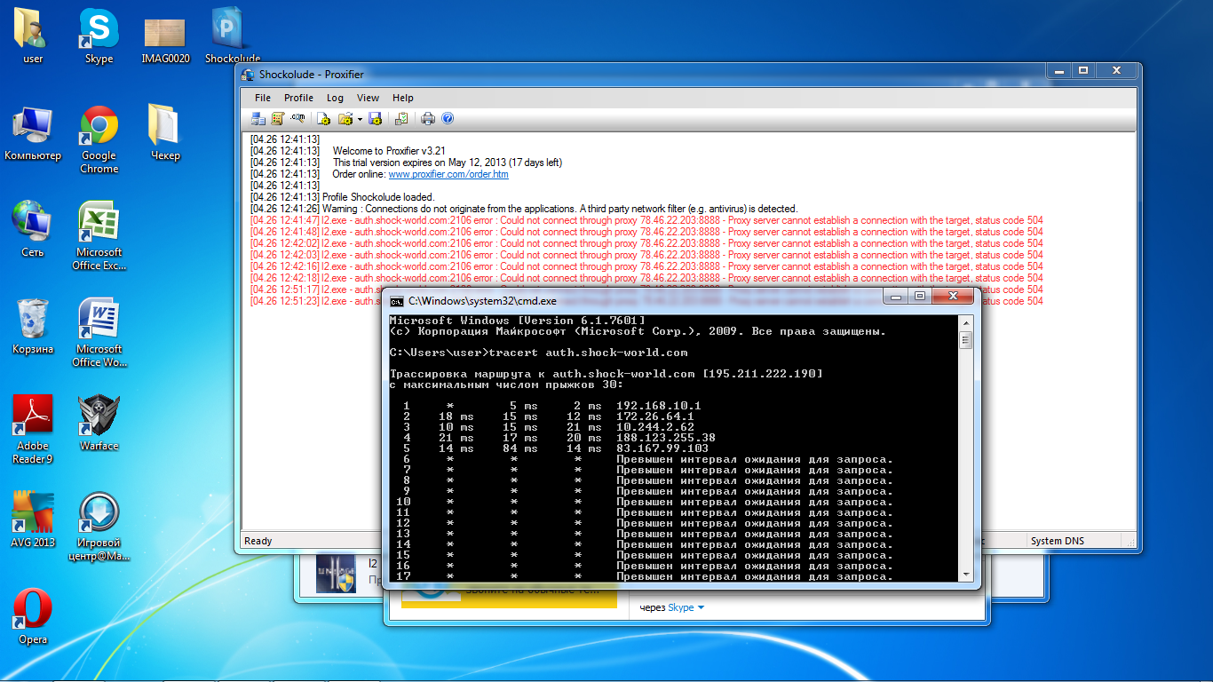This screenshot has height=682, width=1213.
Task: Click hop 2 address 172.26.64.1
Action: coord(654,416)
